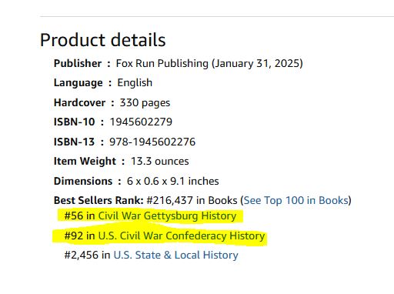The height and width of the screenshot is (294, 394).
Task: Click the Language label
Action: (78, 83)
